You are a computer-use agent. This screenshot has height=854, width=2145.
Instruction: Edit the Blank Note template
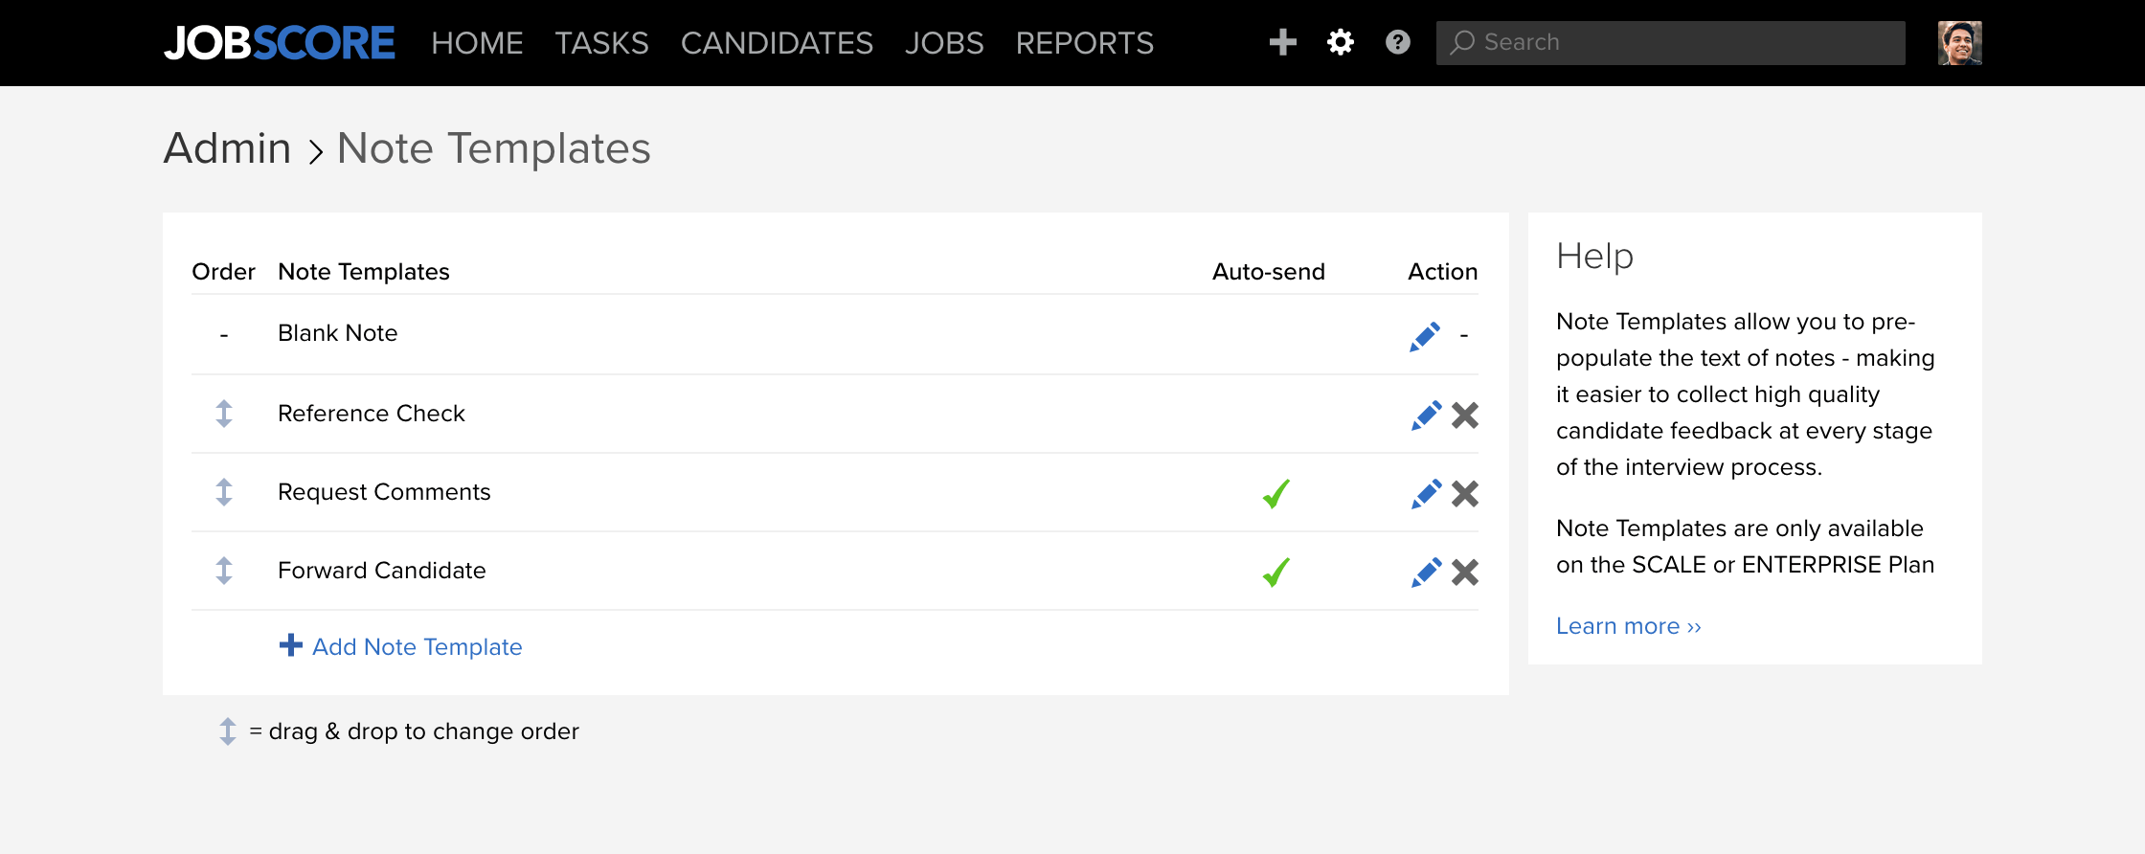click(1425, 336)
